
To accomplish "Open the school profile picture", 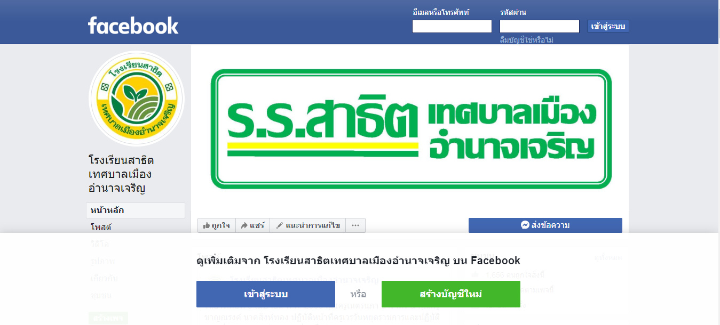I will [136, 99].
